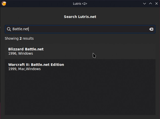Image resolution: width=160 pixels, height=119 pixels.
Task: Click the "Search Lutris.net" heading
Action: click(x=80, y=17)
